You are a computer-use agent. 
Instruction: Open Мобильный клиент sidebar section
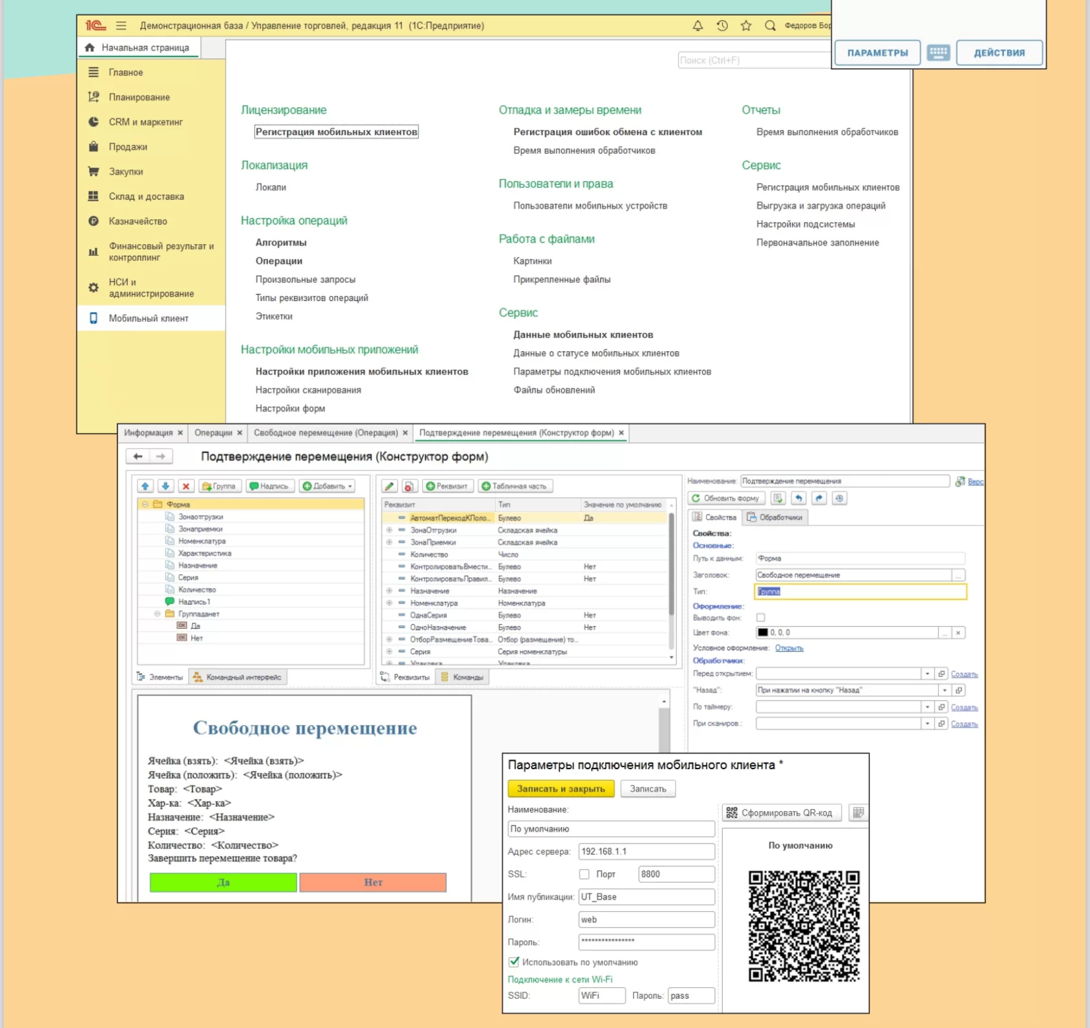coord(149,318)
